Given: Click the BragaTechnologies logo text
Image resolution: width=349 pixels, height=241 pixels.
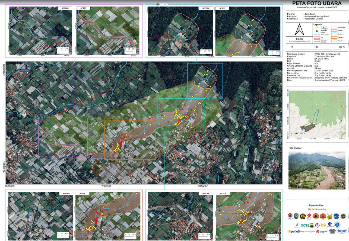Looking at the screenshot, I should click(308, 232).
